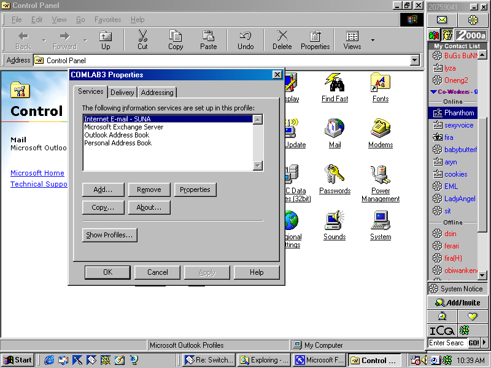Click the ICQ search field
Image resolution: width=491 pixels, height=368 pixels.
(x=447, y=343)
